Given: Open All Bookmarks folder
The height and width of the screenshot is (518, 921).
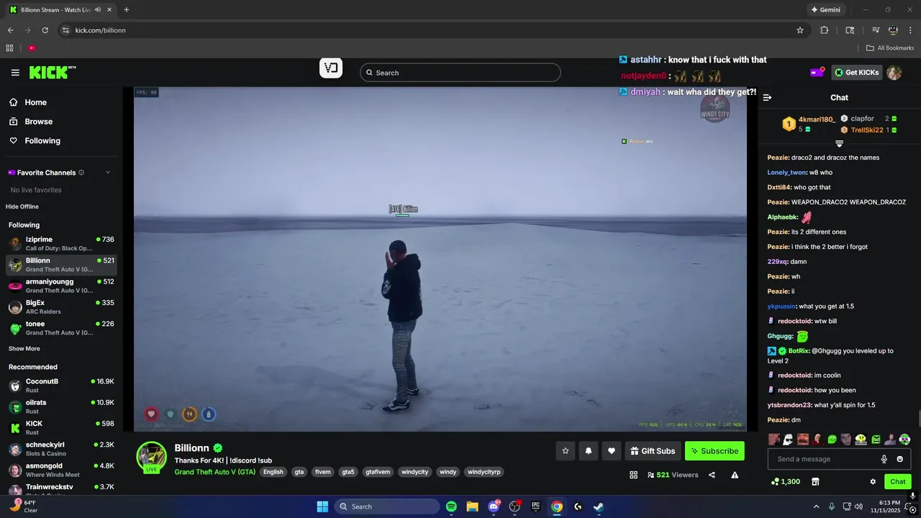Looking at the screenshot, I should coord(890,48).
